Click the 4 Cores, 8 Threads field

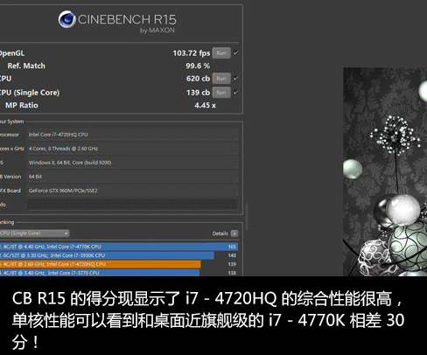(x=132, y=149)
